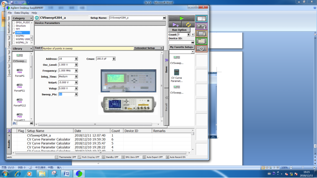Check the TFT category checkbox
Image resolution: width=317 pixels, height=178 pixels.
point(14,29)
